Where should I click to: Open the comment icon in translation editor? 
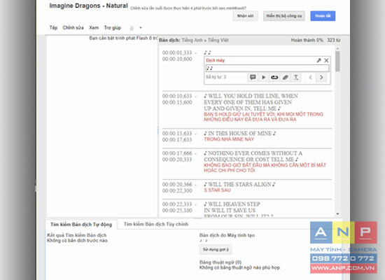point(253,77)
